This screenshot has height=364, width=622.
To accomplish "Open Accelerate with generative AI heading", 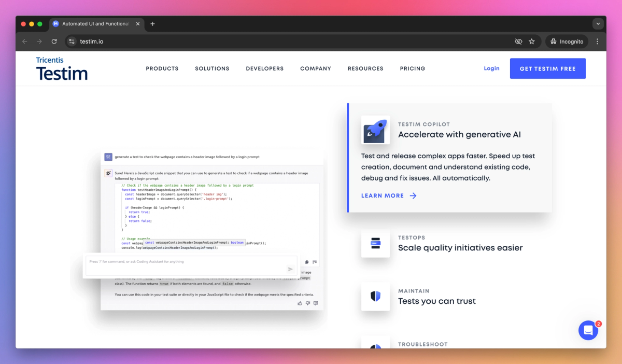I will tap(459, 135).
